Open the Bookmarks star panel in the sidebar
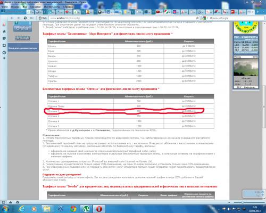This screenshot has height=213, width=266. pos(4,31)
